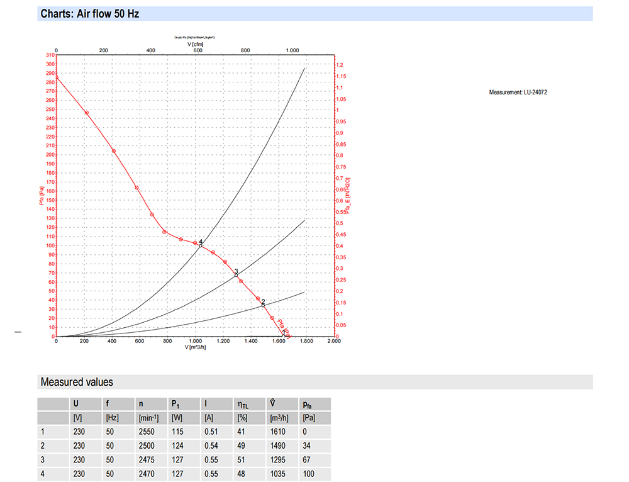Click the airflow value '1035'

click(x=277, y=474)
